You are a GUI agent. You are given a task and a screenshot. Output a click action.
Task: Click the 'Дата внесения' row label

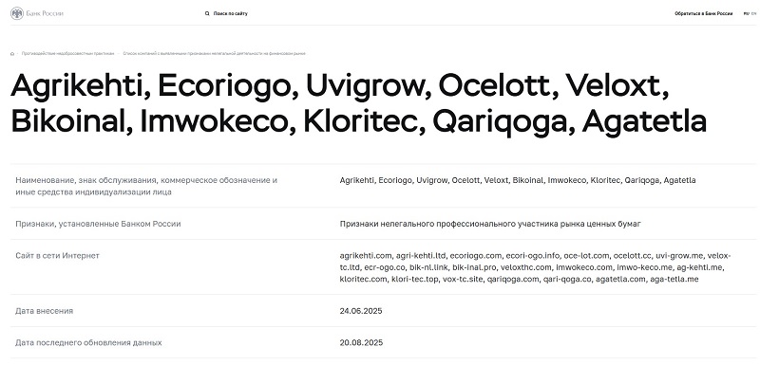tap(44, 311)
